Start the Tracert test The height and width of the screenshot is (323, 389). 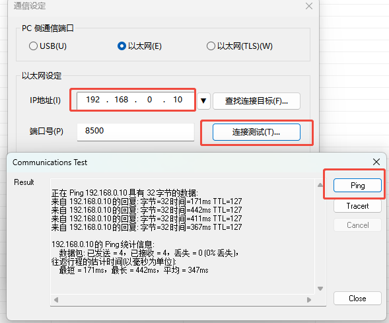point(357,206)
